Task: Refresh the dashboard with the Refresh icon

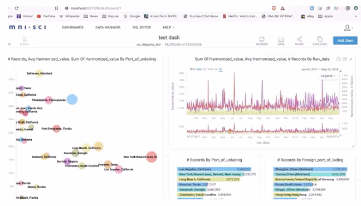Action: click(x=262, y=41)
